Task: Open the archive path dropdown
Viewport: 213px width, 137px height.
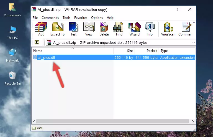Action: [x=193, y=43]
